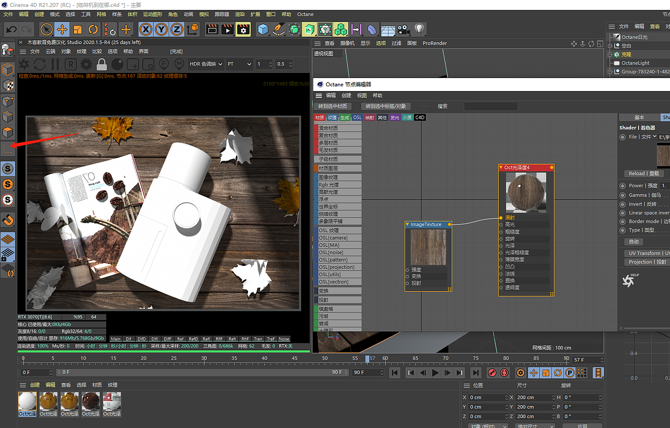
Task: Add 混合材质 node from list
Action: click(338, 128)
